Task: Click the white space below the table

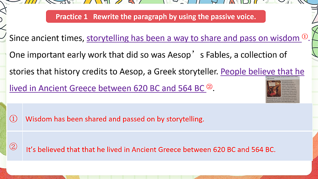Action: point(159,167)
